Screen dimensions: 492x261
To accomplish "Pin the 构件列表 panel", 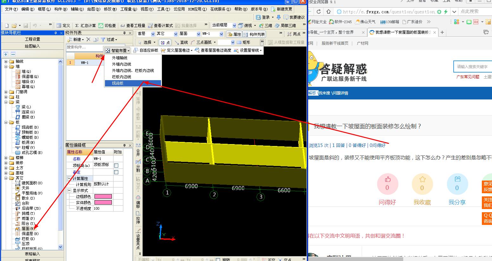I will coord(125,33).
